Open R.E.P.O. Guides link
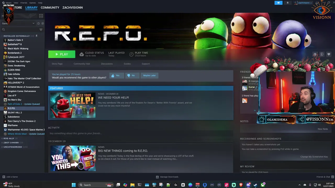This screenshot has width=335, height=188. (127, 64)
